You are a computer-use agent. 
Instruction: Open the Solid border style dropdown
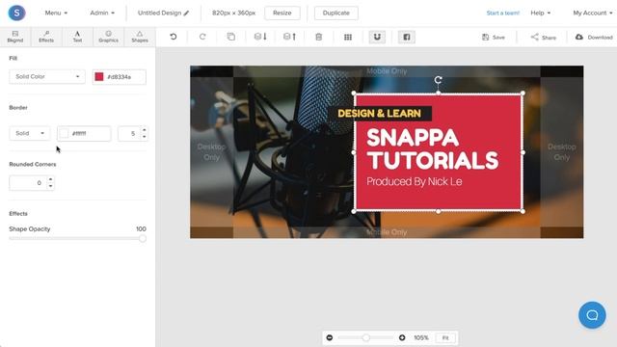click(x=30, y=133)
